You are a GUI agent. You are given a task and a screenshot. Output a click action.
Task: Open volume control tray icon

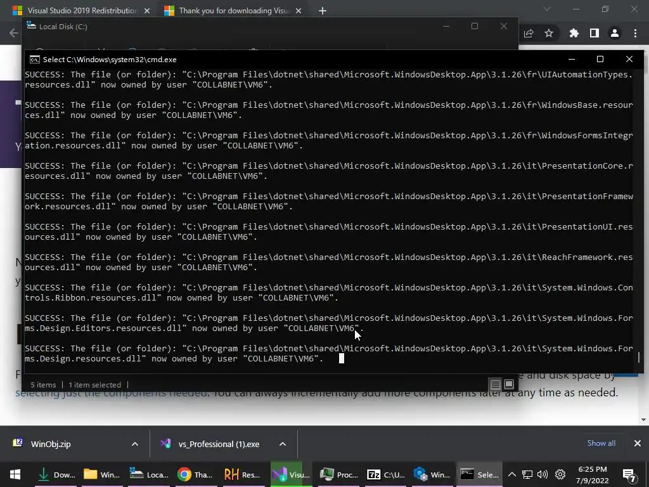click(x=543, y=474)
